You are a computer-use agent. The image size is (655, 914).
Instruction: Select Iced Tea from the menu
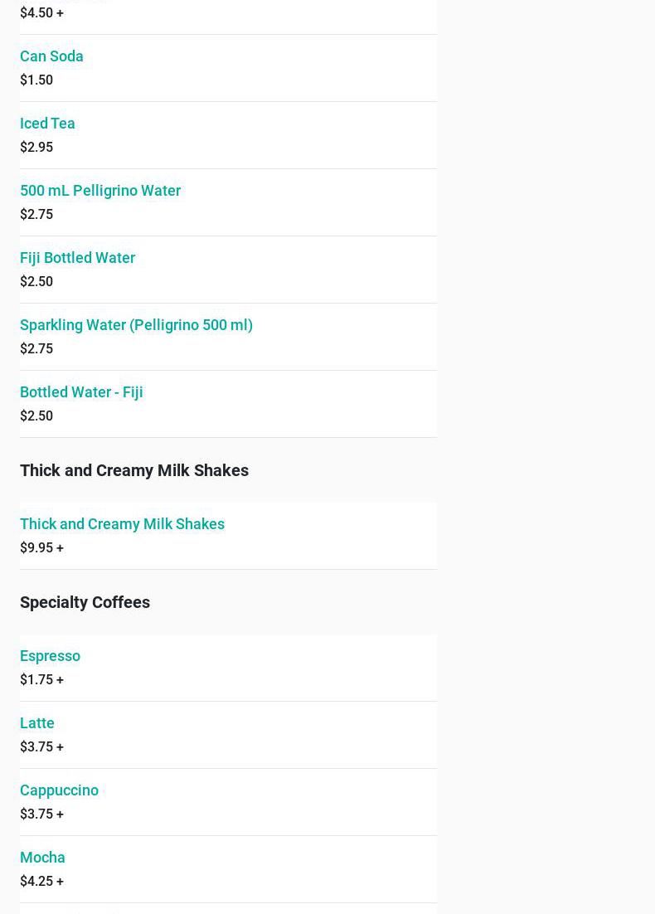pos(47,123)
